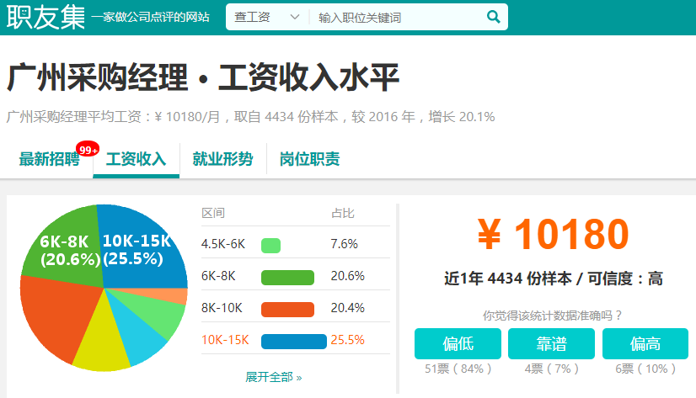Select the 工资收入 tab
The height and width of the screenshot is (398, 696).
tap(136, 159)
